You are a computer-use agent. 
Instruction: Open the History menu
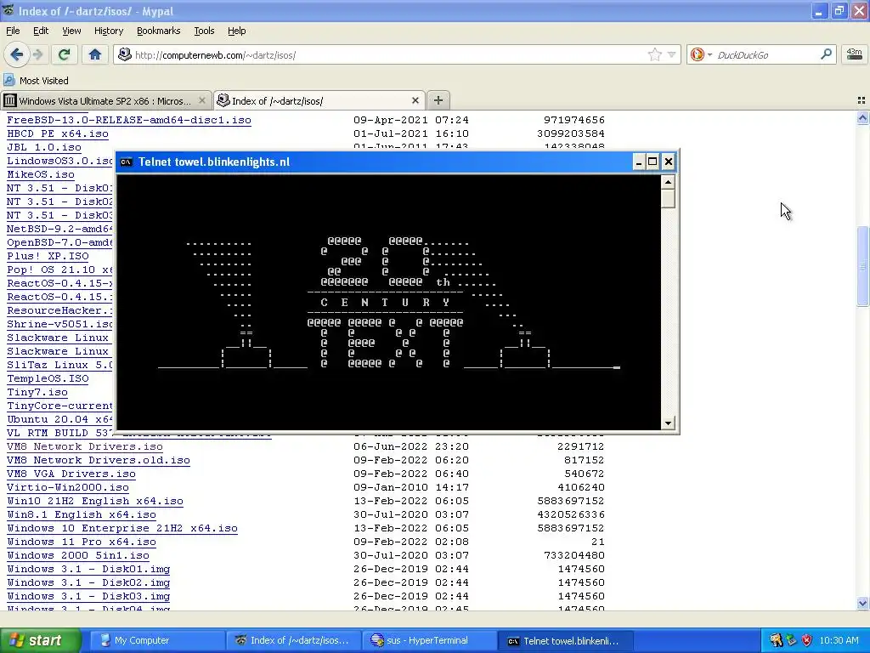point(108,31)
